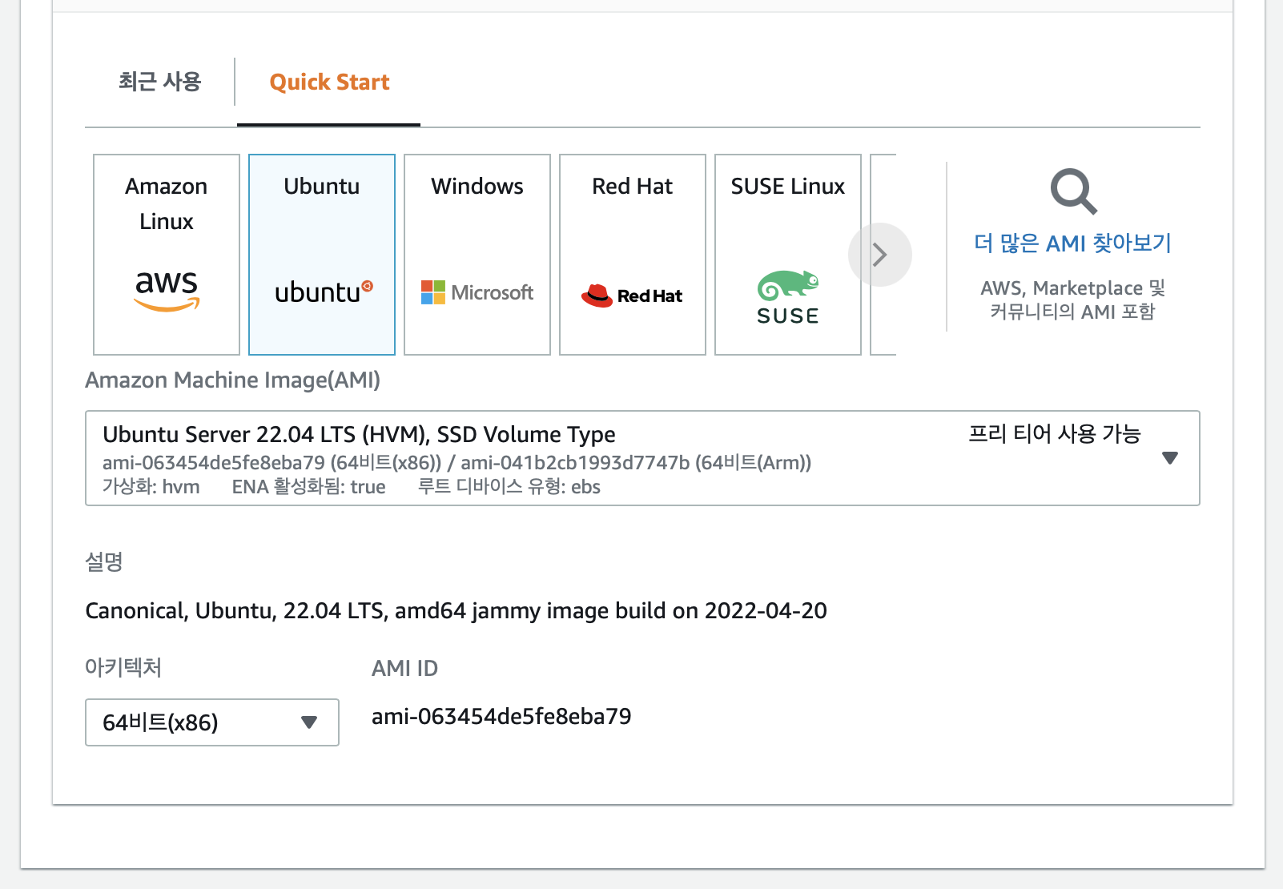
Task: Click the AWS, Marketplace 및 커뮤니티의 AMI 포함 text
Action: [x=1072, y=300]
